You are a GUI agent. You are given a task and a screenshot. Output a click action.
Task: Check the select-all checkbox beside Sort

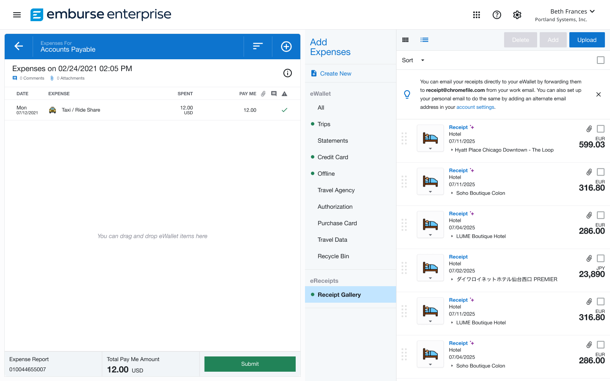(600, 60)
